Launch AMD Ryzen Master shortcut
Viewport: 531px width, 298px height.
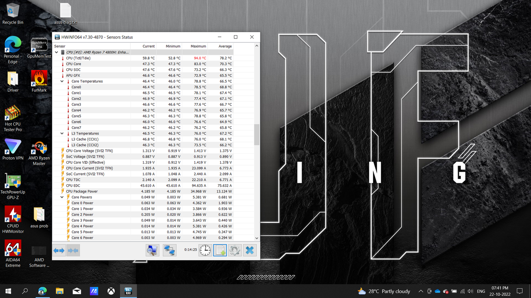39,152
